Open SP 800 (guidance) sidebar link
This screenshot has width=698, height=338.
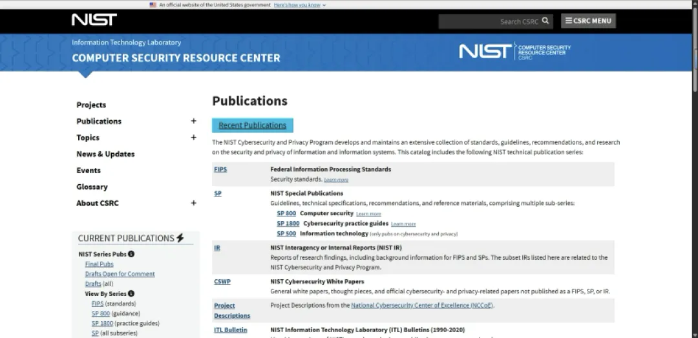101,313
